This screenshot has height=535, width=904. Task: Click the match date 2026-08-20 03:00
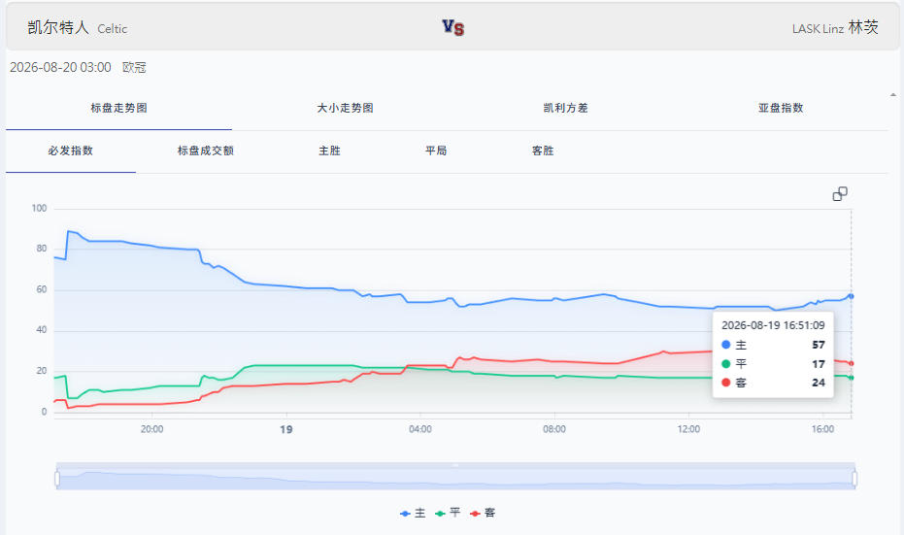[x=60, y=67]
